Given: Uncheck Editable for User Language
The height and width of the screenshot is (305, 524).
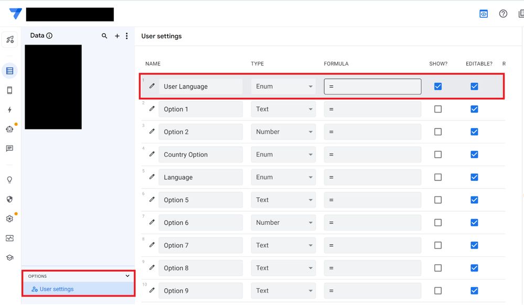Looking at the screenshot, I should click(x=474, y=86).
